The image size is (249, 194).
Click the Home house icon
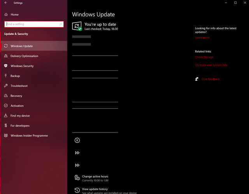(6, 14)
